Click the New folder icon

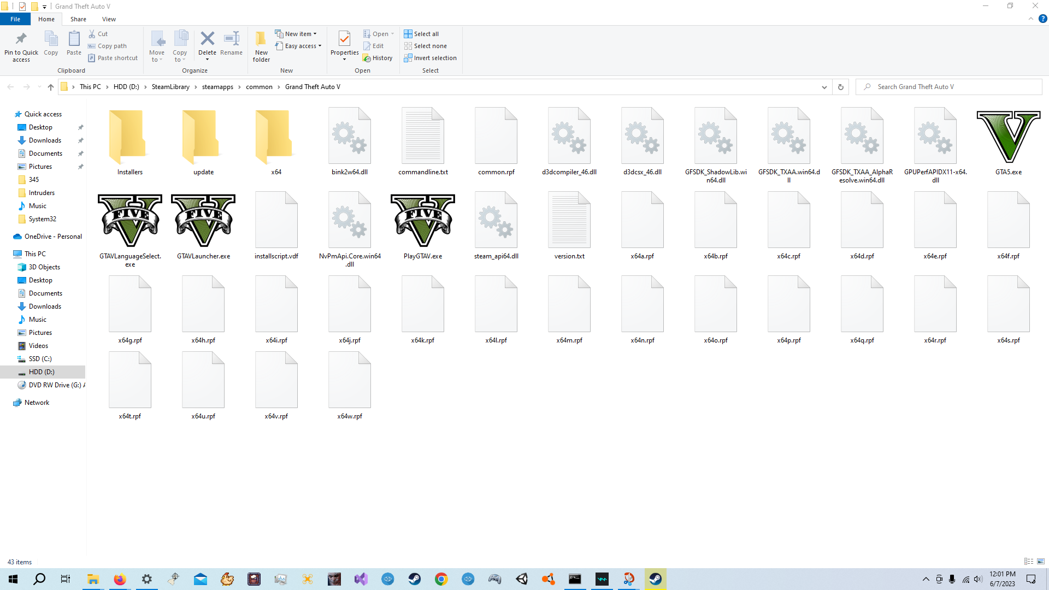(x=261, y=39)
